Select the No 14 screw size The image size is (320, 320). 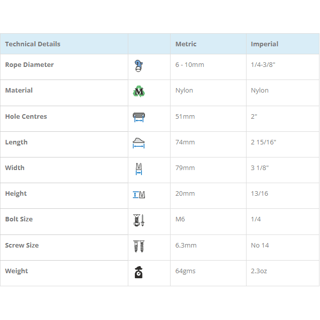point(260,246)
